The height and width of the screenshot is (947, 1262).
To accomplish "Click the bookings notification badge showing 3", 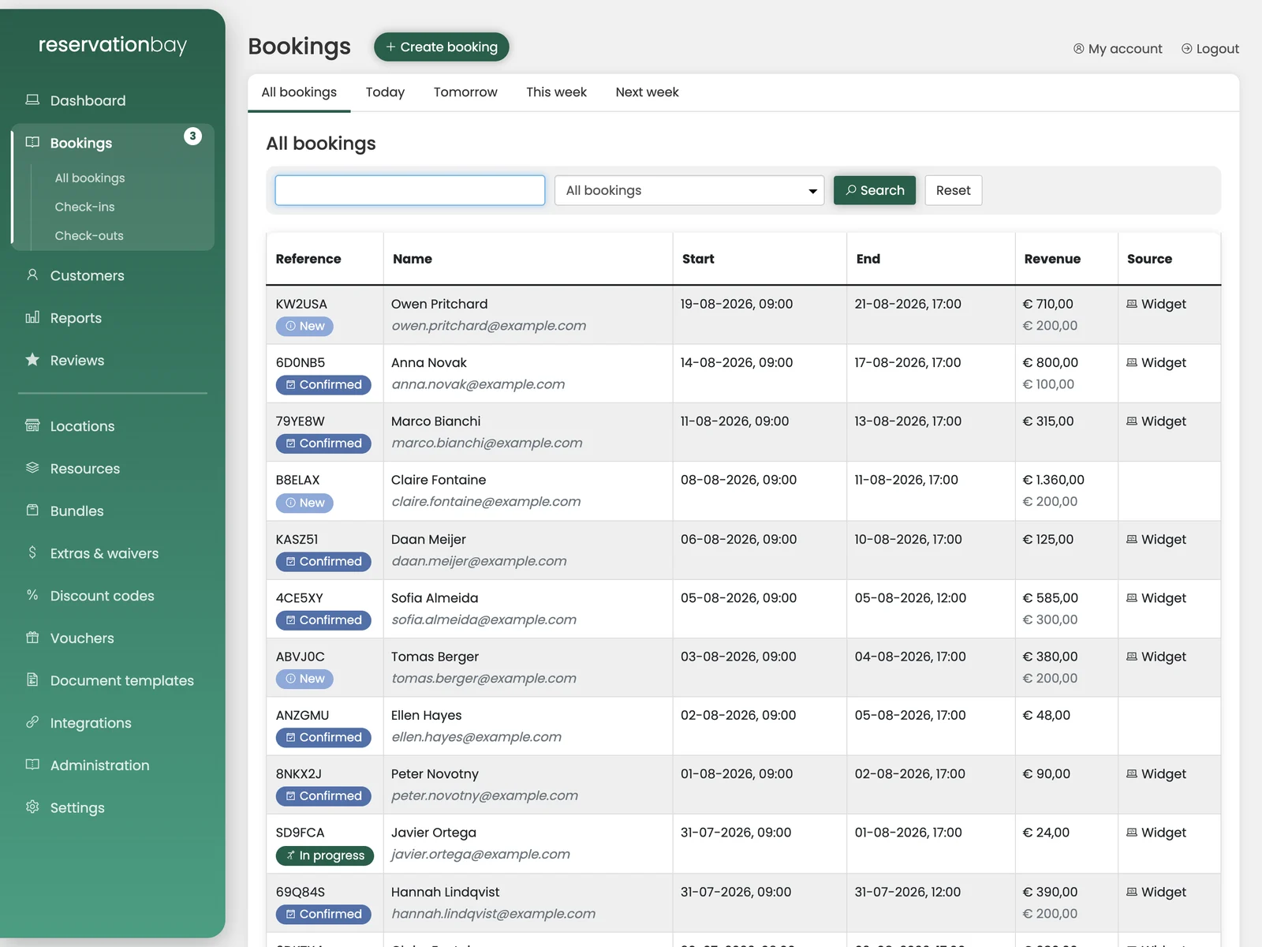I will [192, 136].
